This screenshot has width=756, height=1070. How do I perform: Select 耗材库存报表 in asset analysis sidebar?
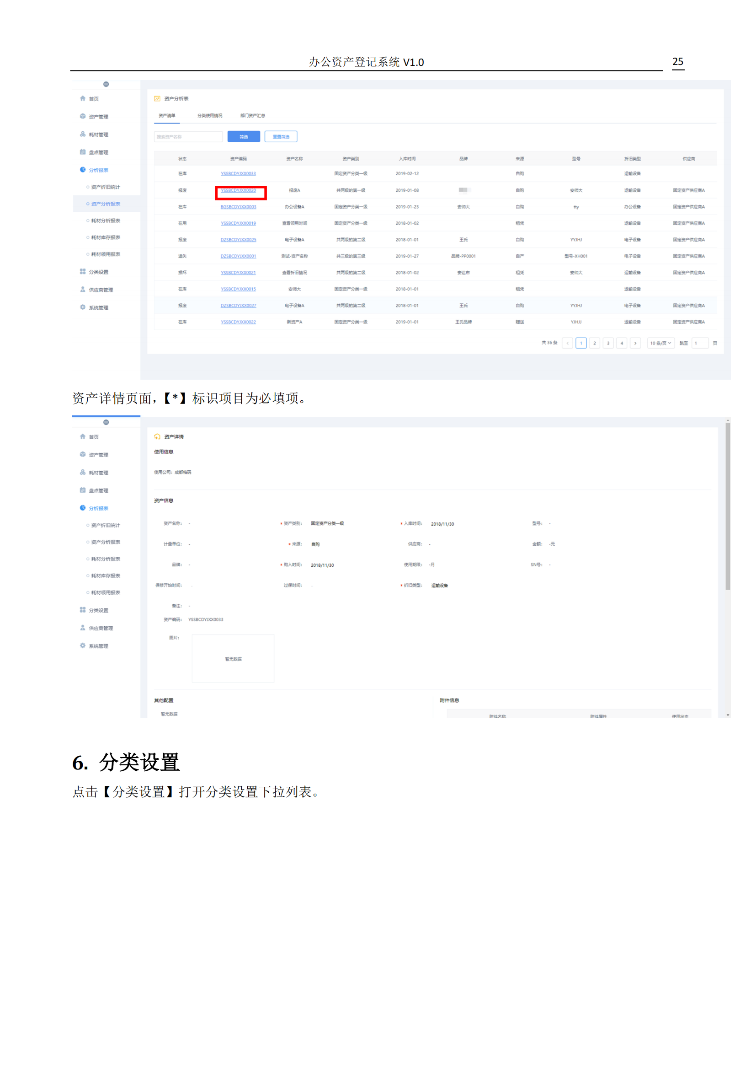click(106, 238)
